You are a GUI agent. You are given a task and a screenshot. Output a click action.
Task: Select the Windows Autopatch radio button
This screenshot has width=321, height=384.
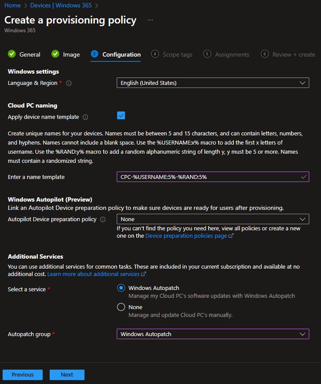pyautogui.click(x=121, y=288)
